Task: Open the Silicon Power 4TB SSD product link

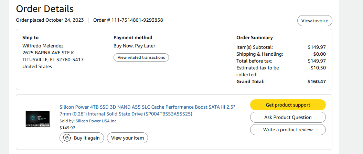Action: [147, 110]
